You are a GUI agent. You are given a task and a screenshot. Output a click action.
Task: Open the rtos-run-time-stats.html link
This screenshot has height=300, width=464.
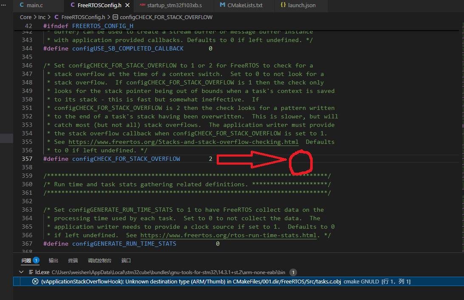pyautogui.click(x=229, y=235)
